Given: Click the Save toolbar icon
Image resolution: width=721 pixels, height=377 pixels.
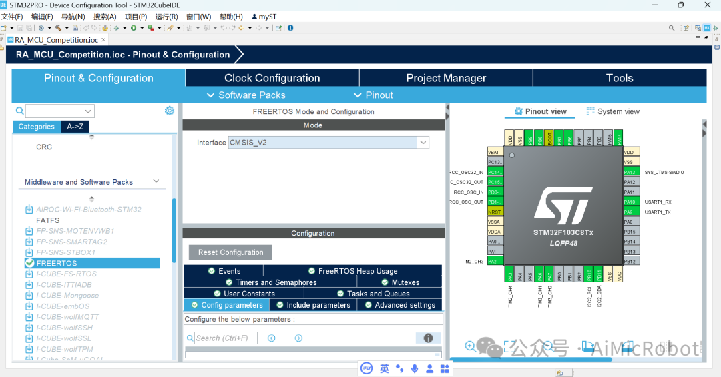Looking at the screenshot, I should point(20,28).
